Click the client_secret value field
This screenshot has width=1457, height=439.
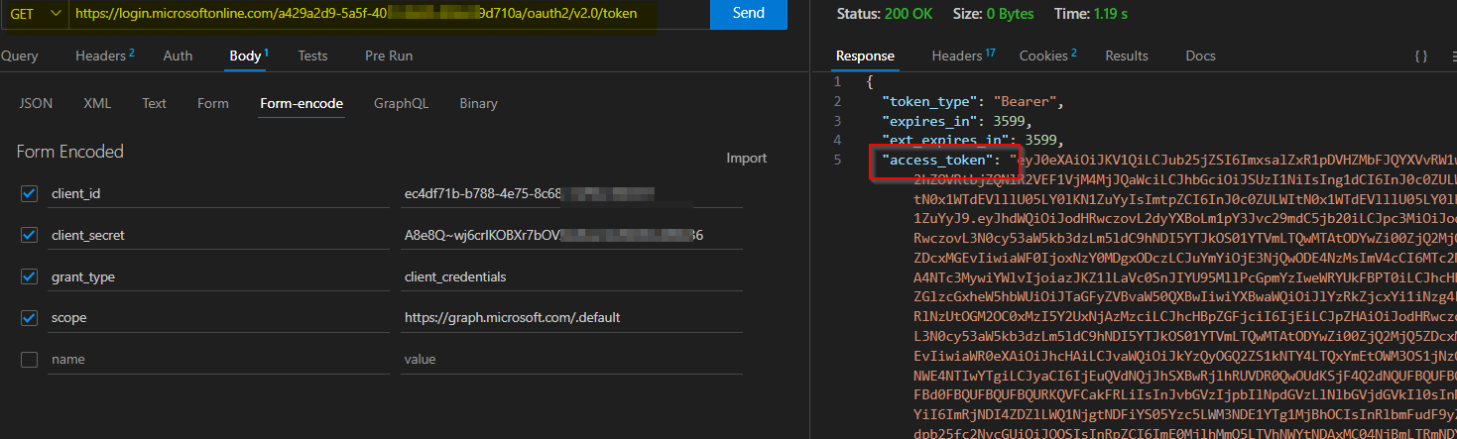click(571, 235)
